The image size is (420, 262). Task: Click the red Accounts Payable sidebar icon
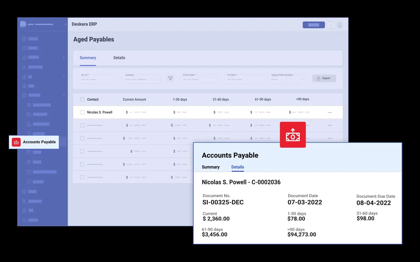click(x=16, y=142)
